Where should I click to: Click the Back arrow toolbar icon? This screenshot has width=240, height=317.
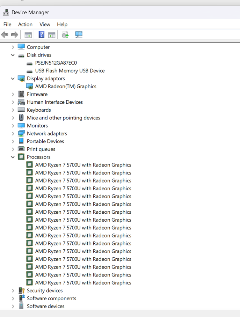[x=5, y=35]
